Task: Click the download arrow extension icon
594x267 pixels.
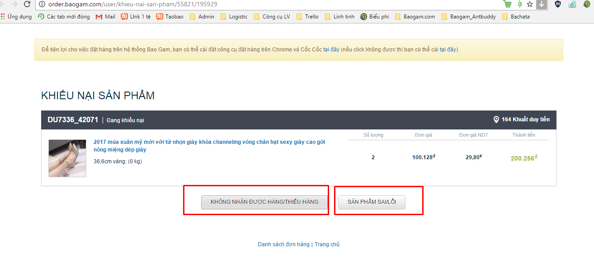Action: [542, 4]
